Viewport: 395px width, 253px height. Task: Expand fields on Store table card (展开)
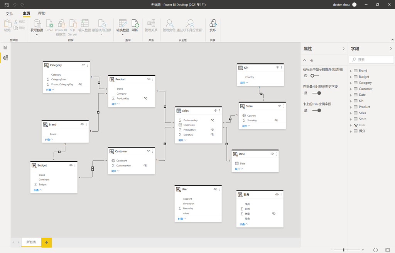tap(246, 126)
